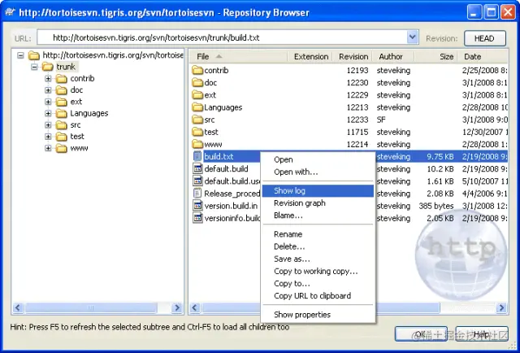Sort by the Extension column header
The image size is (520, 353).
pos(310,57)
